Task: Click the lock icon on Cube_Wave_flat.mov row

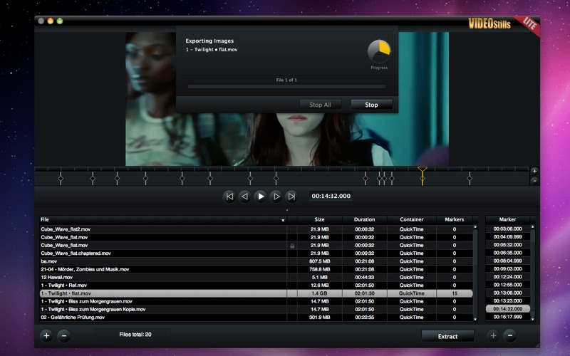Action: 292,246
